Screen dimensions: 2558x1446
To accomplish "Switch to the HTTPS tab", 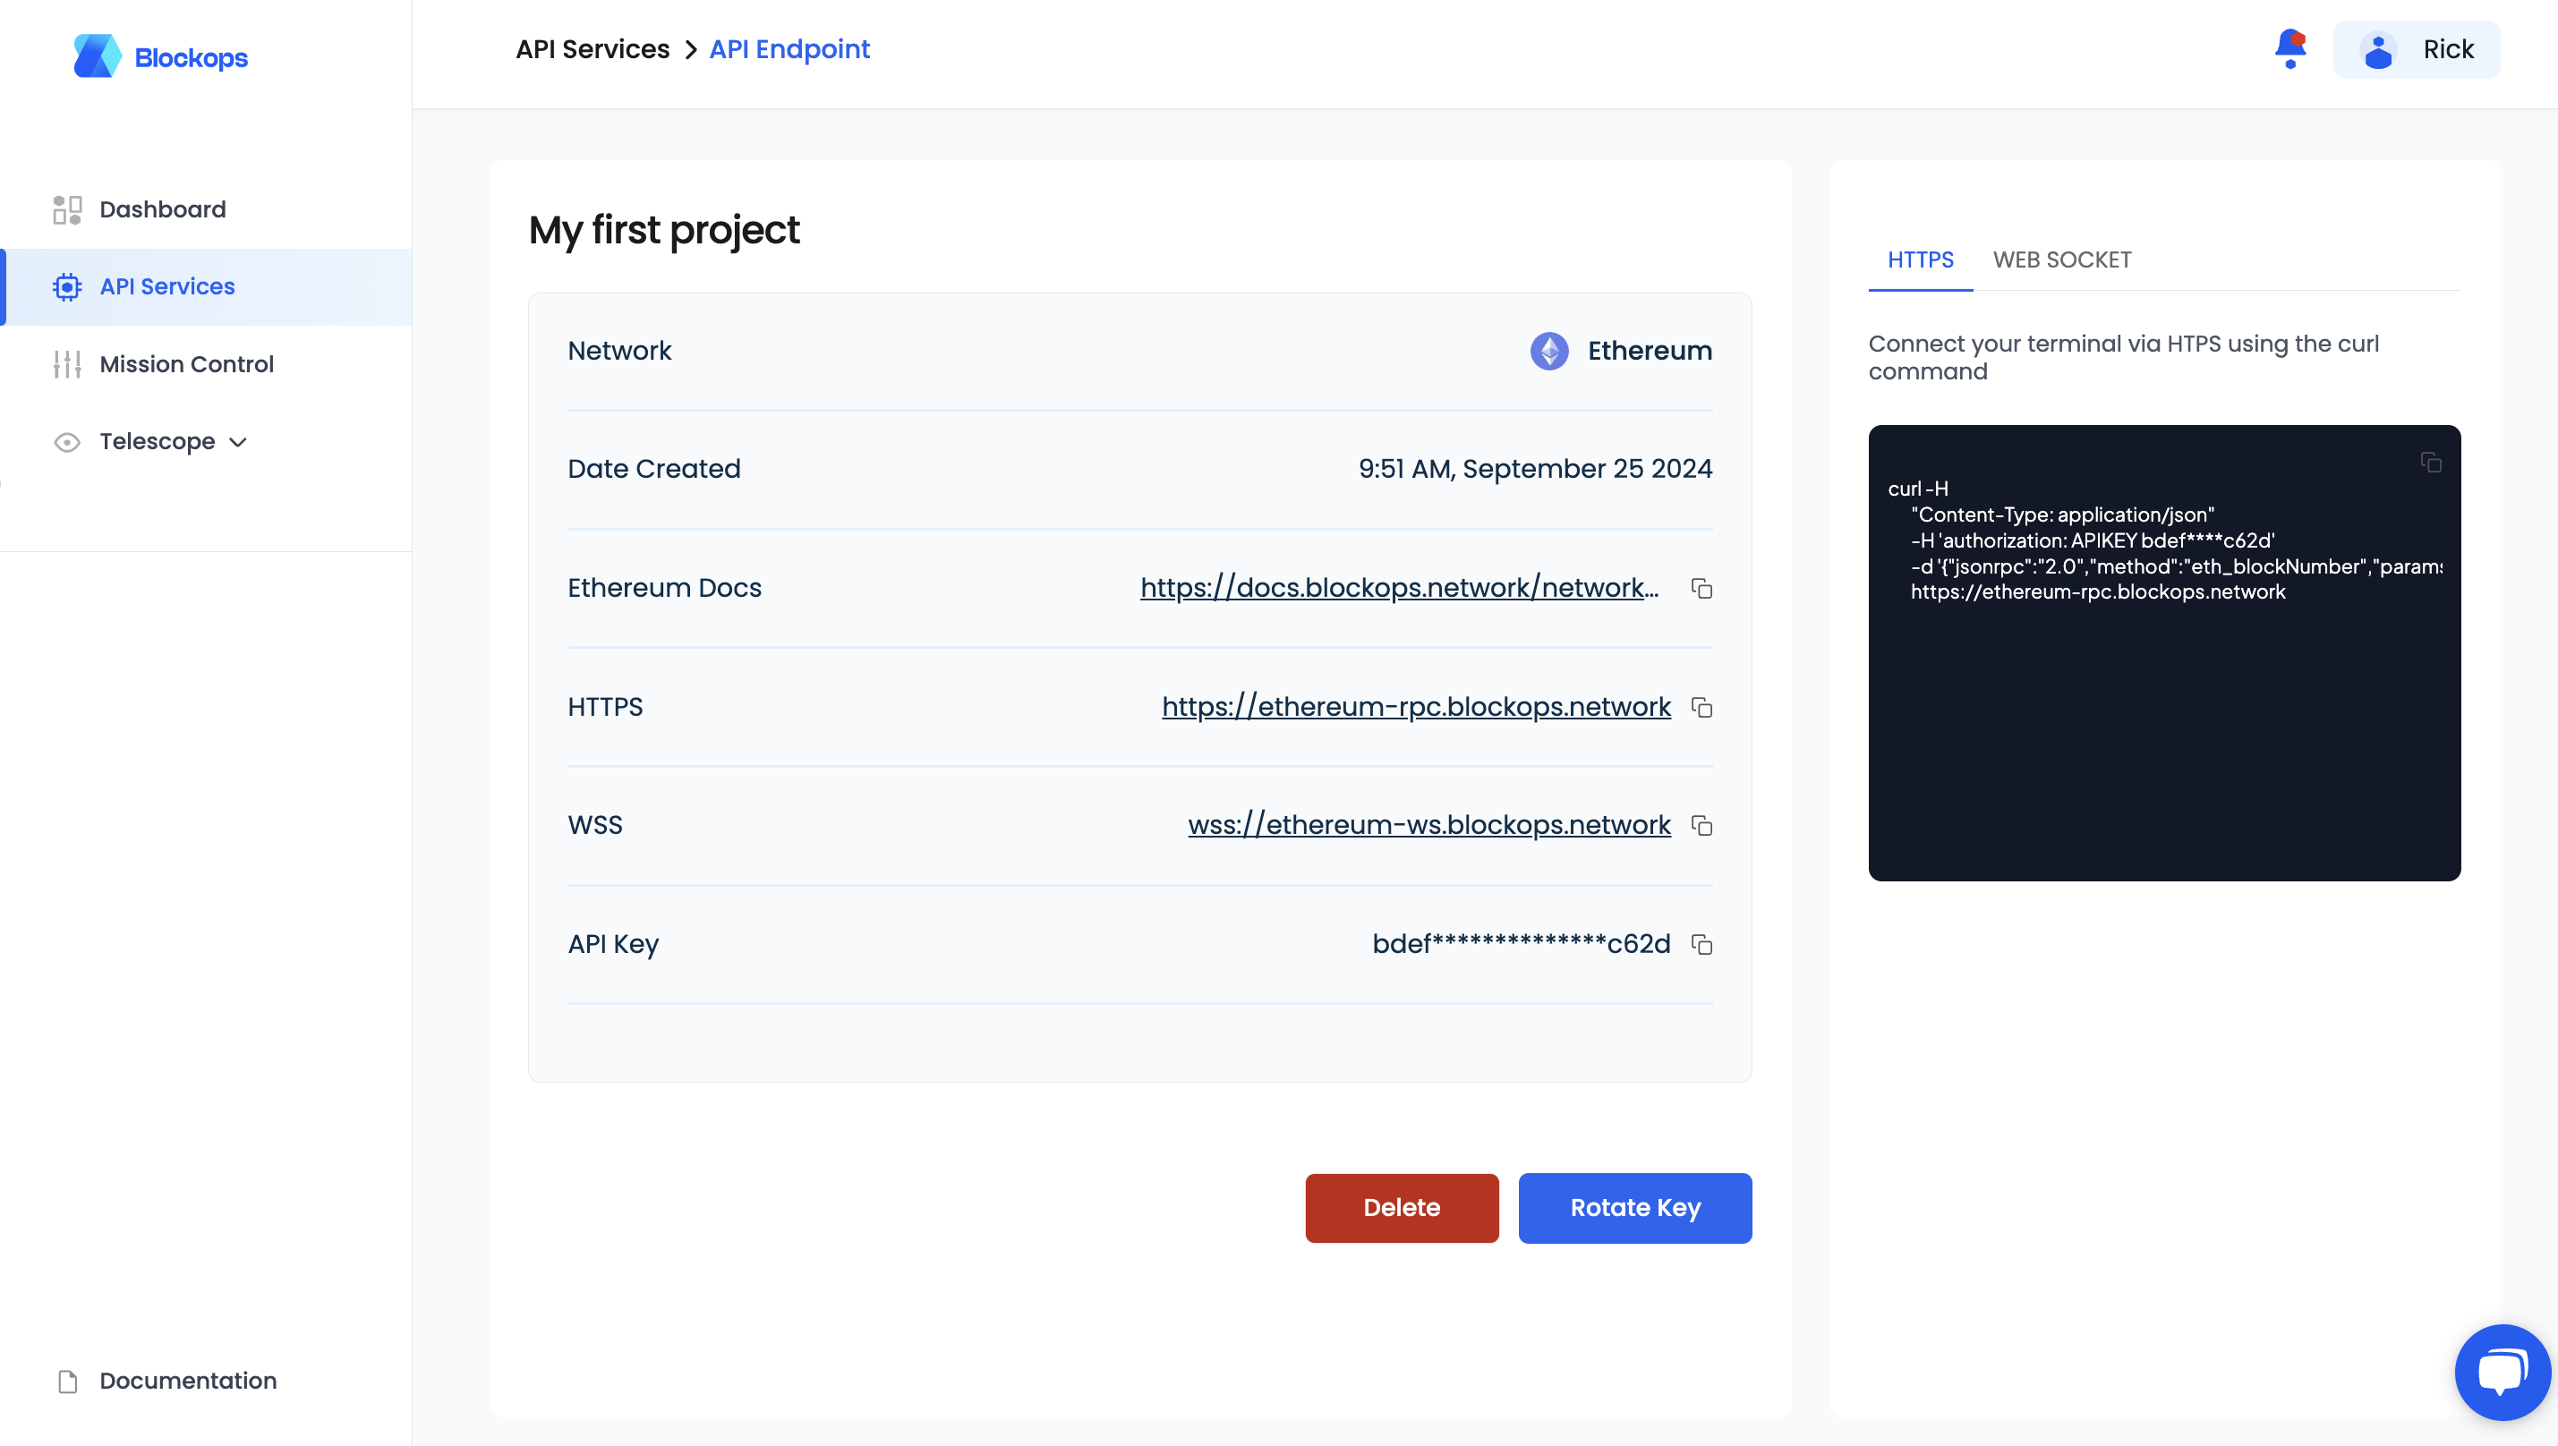I will tap(1920, 260).
